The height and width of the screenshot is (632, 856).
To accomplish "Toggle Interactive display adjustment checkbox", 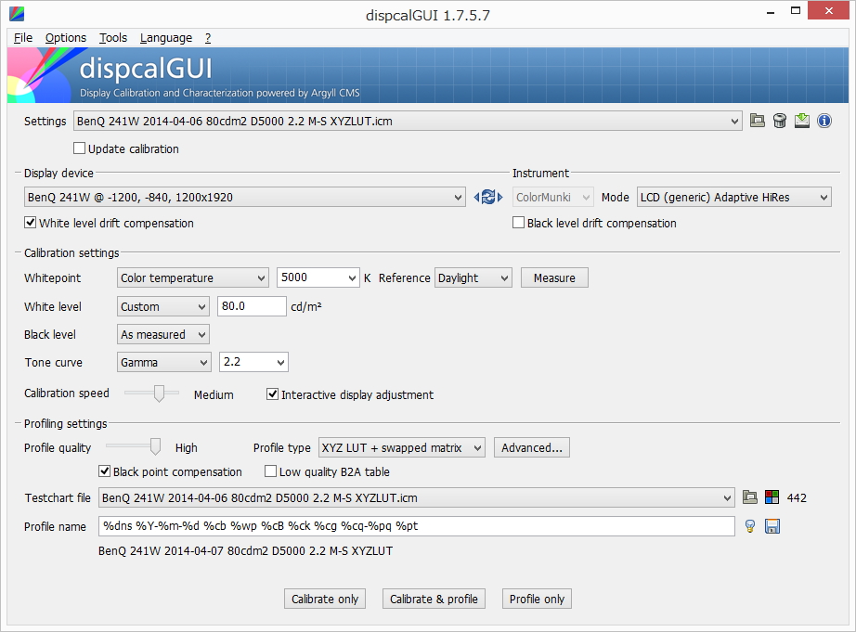I will click(x=350, y=394).
